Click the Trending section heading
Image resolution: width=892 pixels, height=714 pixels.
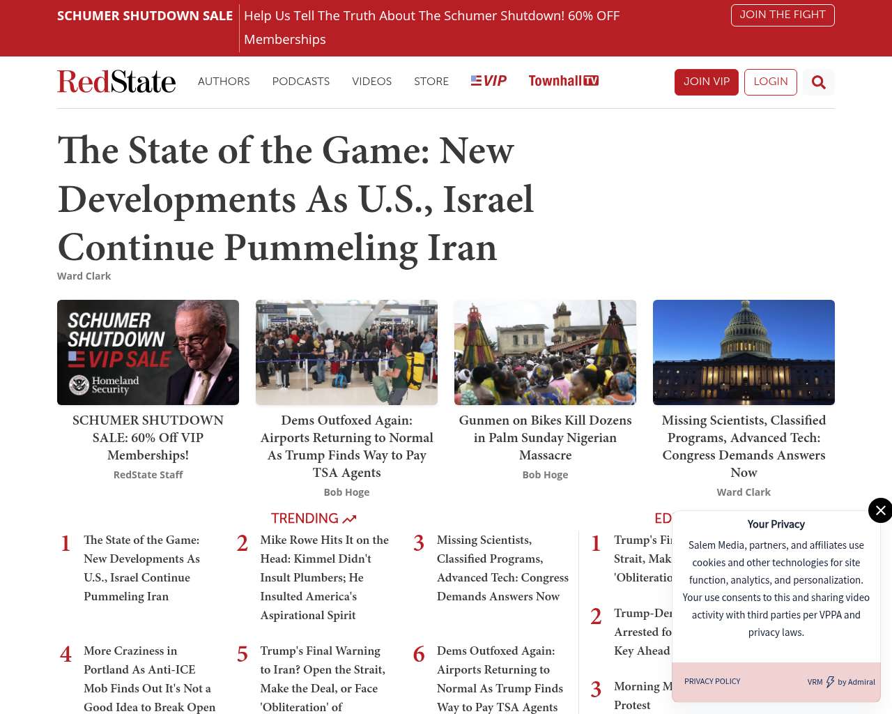coord(314,518)
